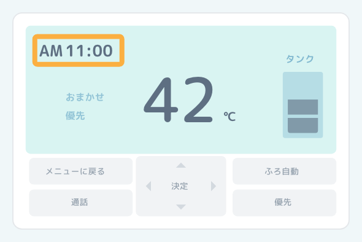Click the 優先 status label on screen

[75, 115]
